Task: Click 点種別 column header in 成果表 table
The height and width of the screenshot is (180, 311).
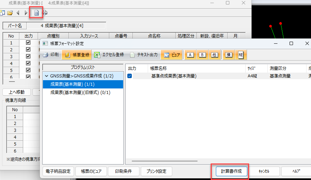Action: pyautogui.click(x=53, y=36)
